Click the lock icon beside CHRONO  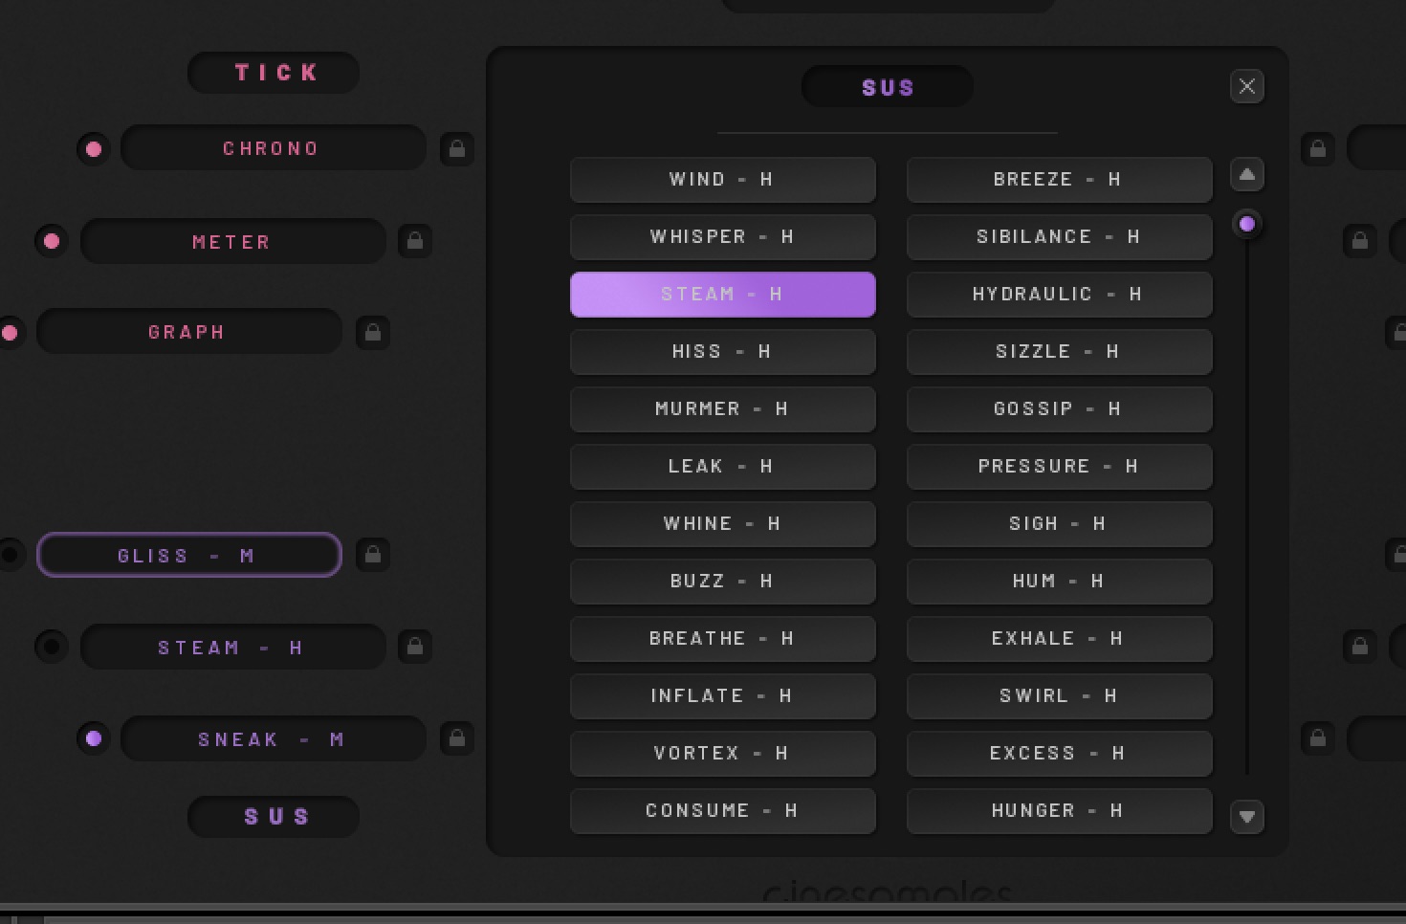[x=457, y=149]
